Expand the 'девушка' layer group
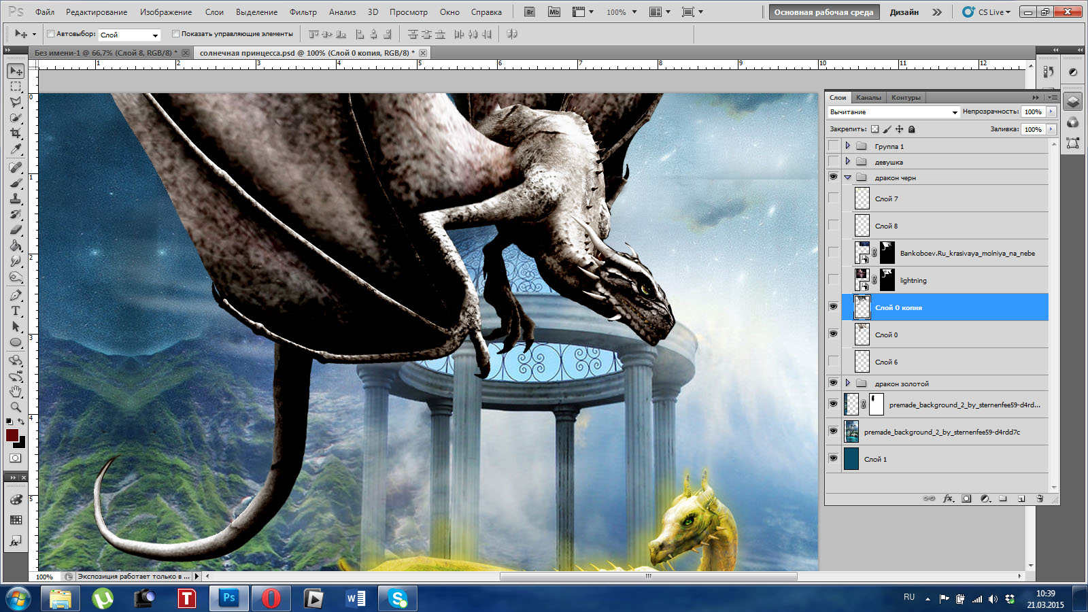This screenshot has width=1088, height=612. pyautogui.click(x=847, y=161)
